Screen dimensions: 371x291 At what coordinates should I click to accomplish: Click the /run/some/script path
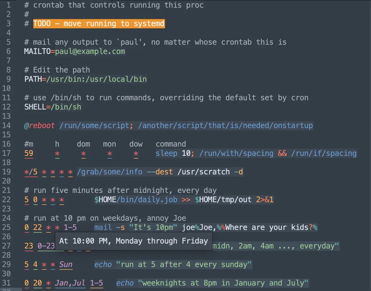coord(94,126)
